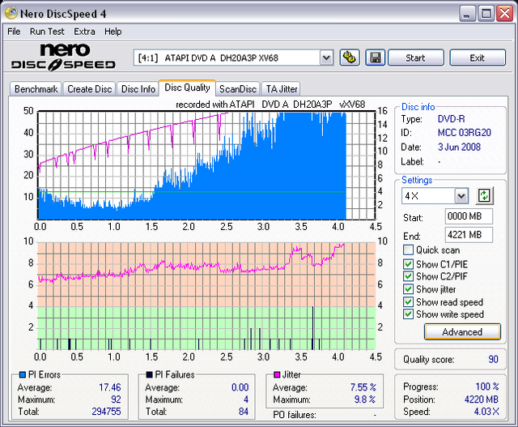The height and width of the screenshot is (427, 518).
Task: Click the refresh icon beside the speed dropdown
Action: pos(484,195)
